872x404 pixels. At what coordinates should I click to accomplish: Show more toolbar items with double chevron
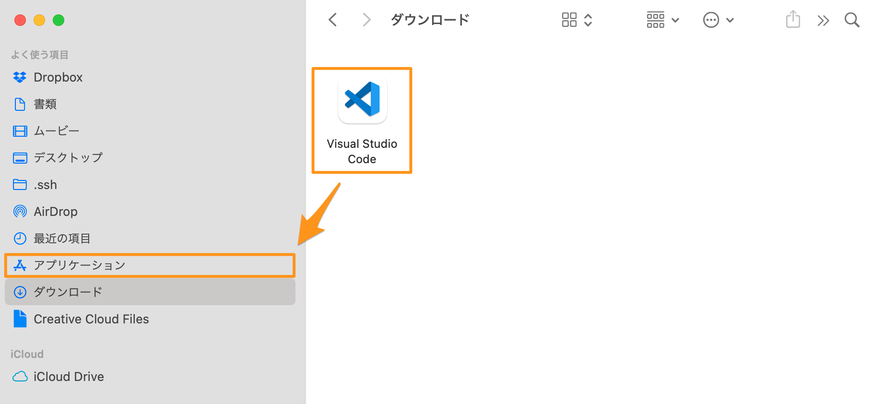[x=823, y=20]
